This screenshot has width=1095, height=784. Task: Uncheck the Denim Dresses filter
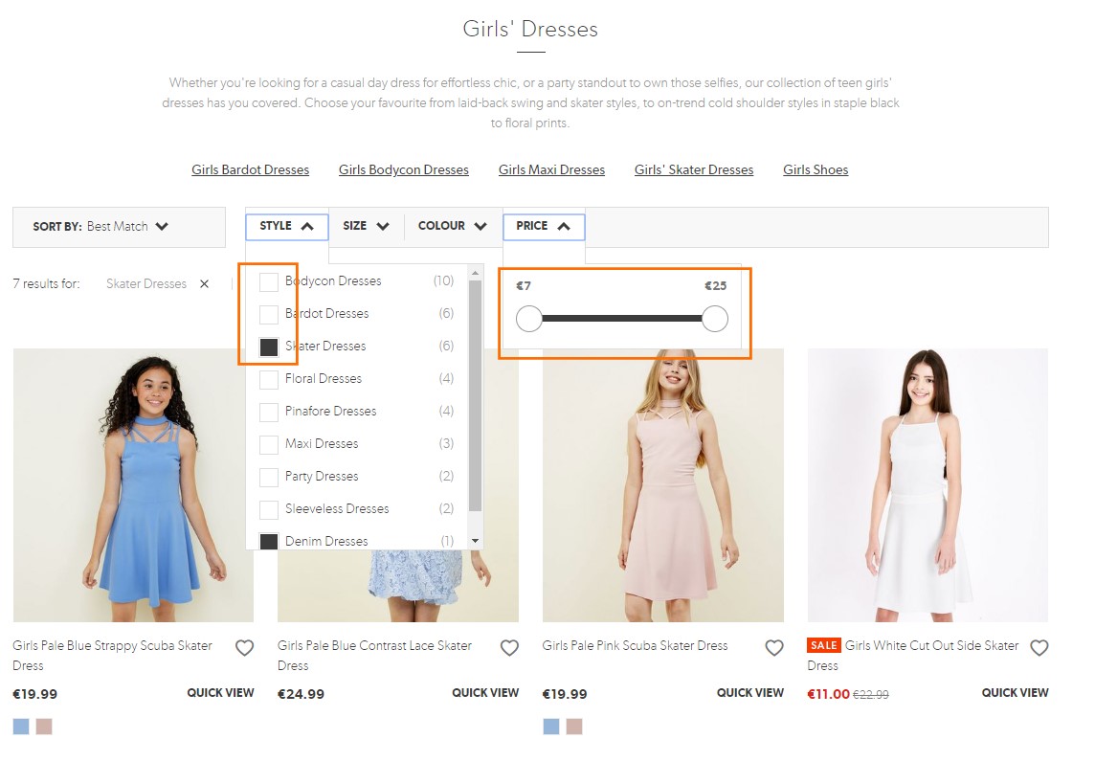pyautogui.click(x=269, y=542)
